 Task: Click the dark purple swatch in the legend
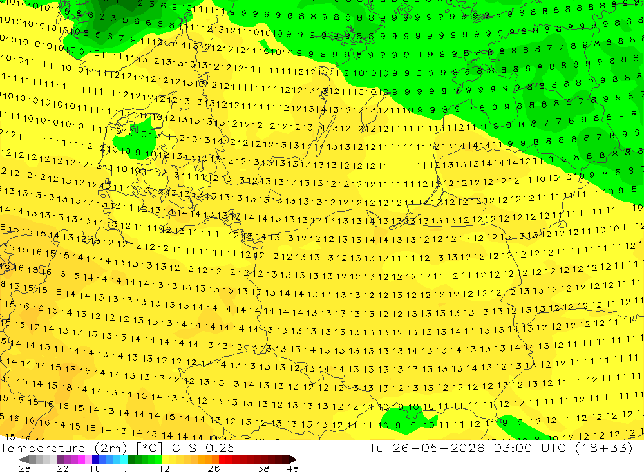[x=61, y=459]
